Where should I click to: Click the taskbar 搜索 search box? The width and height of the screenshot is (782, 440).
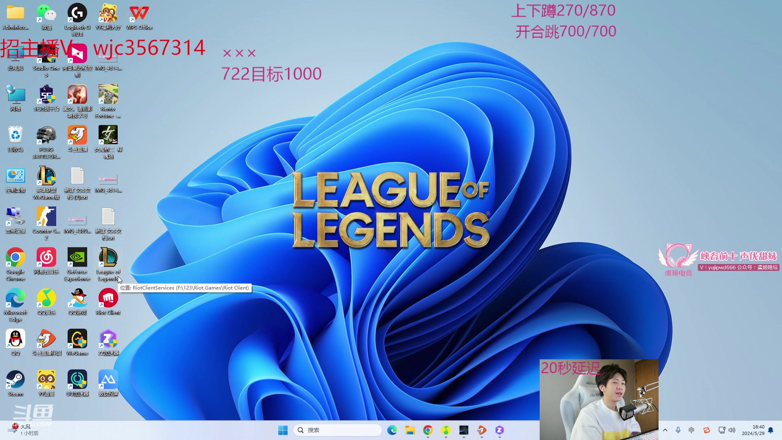coord(337,430)
